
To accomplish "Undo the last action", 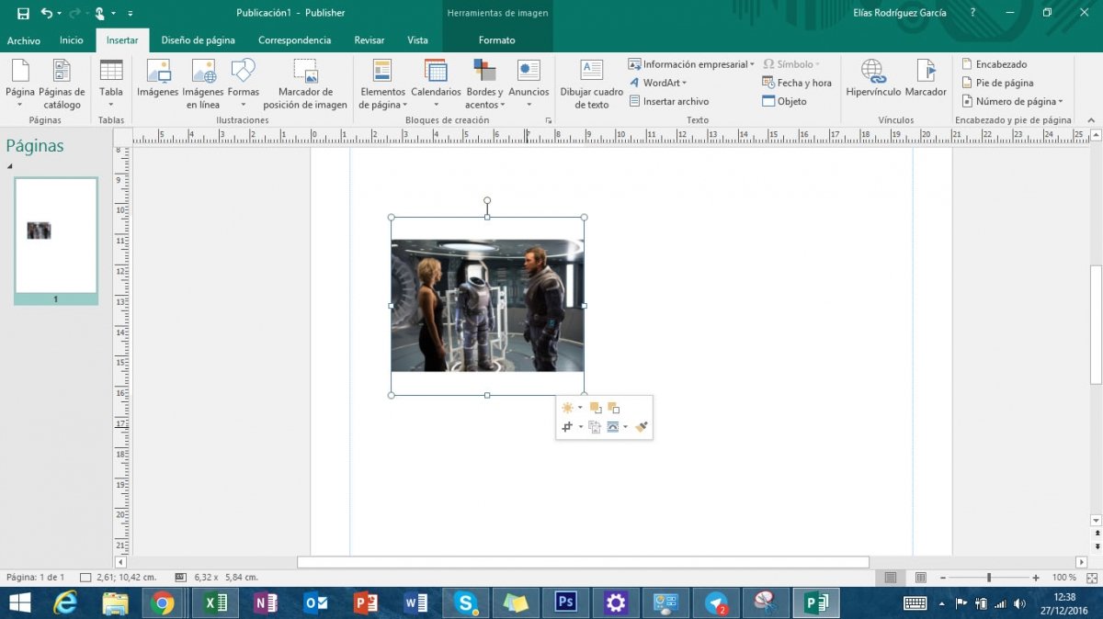I will point(47,13).
